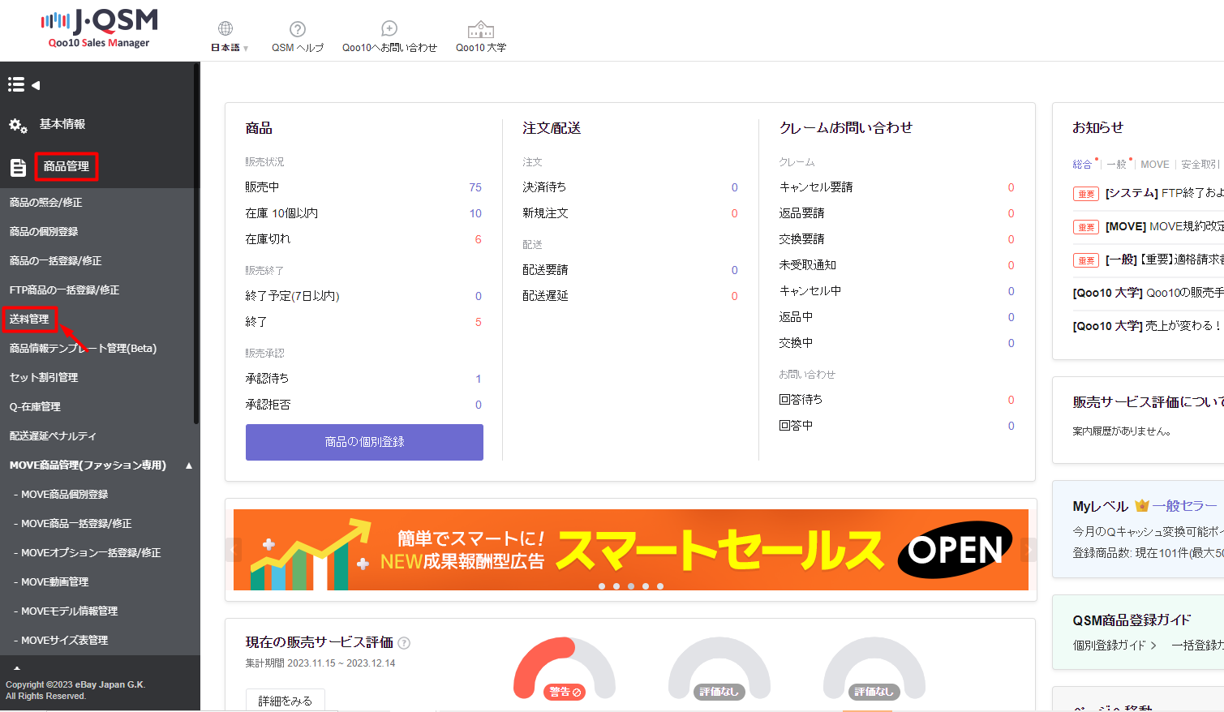Image resolution: width=1224 pixels, height=712 pixels.
Task: Go to previous banner slide arrow
Action: click(x=234, y=550)
